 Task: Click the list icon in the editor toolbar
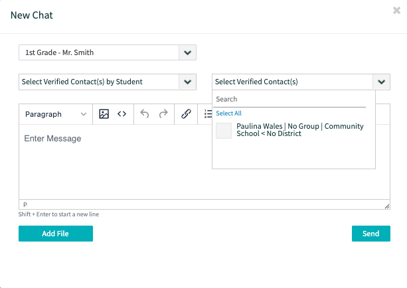point(208,114)
